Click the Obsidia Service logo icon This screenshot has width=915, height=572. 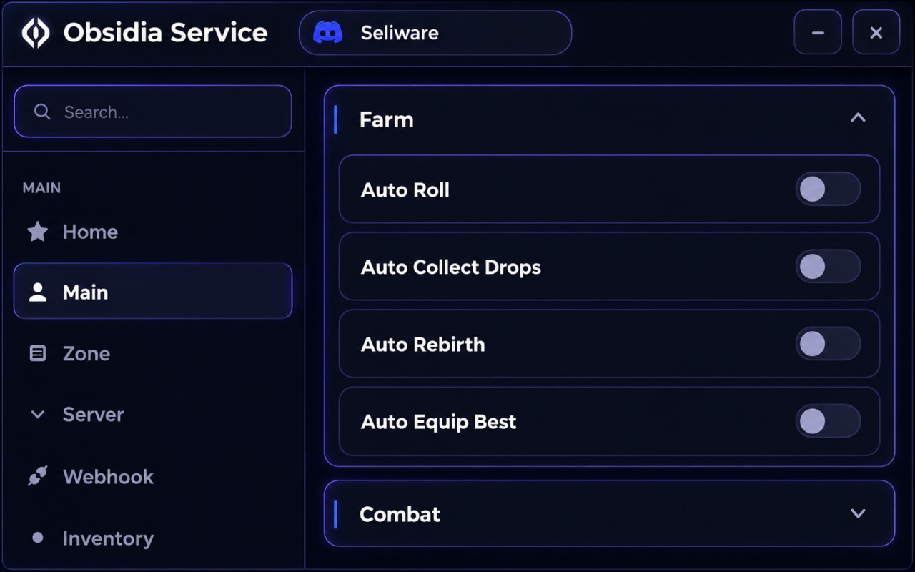(x=36, y=33)
